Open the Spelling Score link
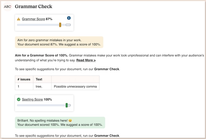The image size is (206, 139). click(x=32, y=100)
